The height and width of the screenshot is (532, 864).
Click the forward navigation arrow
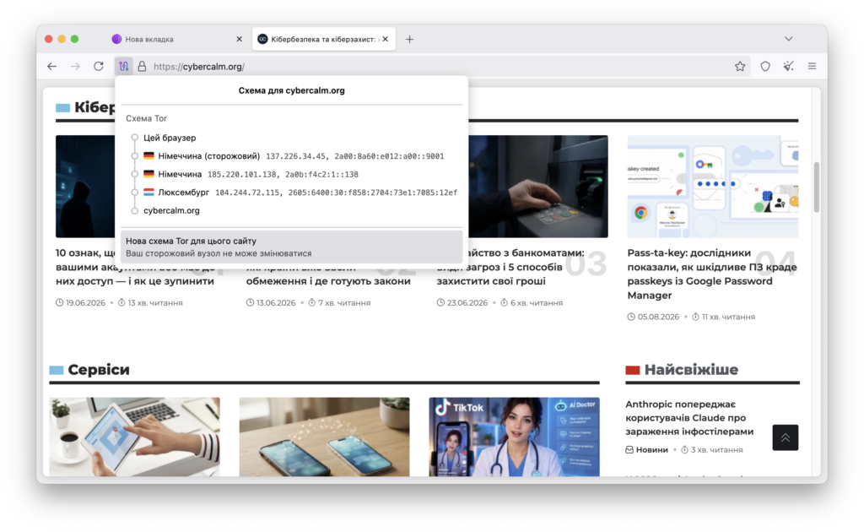click(75, 67)
